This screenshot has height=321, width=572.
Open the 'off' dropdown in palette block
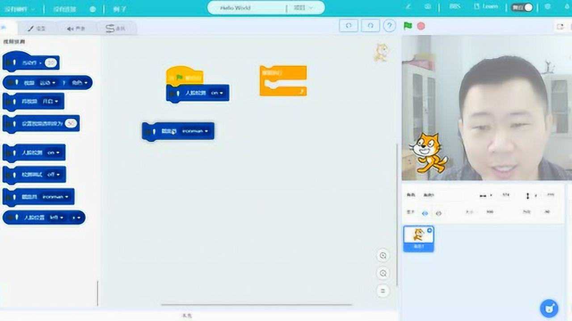pos(54,175)
